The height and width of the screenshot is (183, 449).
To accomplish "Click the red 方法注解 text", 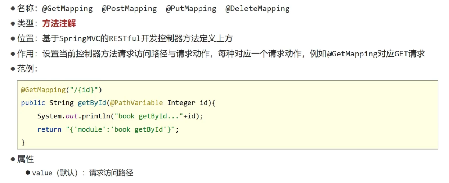I will pos(59,24).
